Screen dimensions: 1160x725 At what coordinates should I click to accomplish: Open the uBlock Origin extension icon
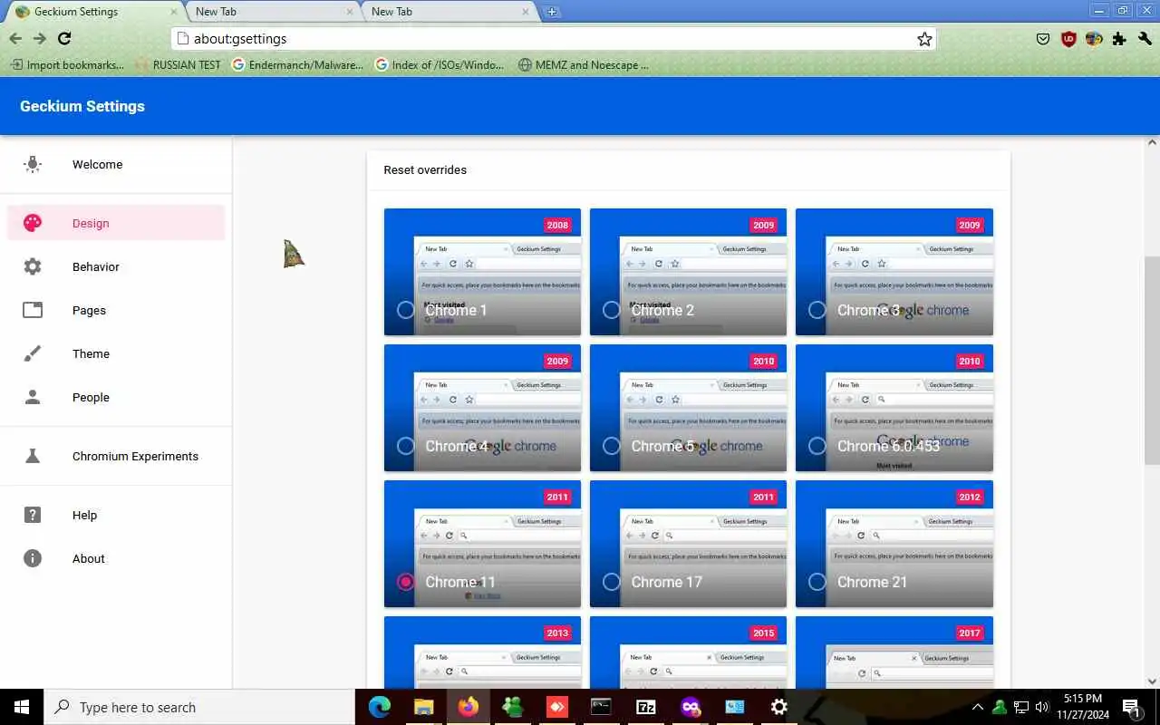coord(1068,39)
